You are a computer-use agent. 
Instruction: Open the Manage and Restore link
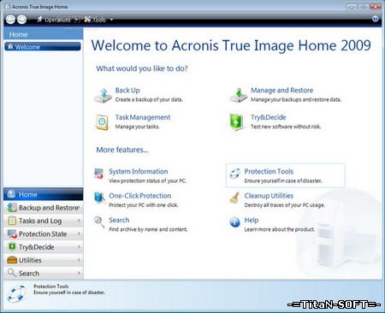tap(281, 91)
